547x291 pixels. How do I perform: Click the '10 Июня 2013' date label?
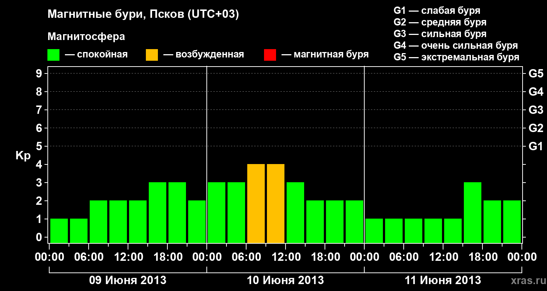click(286, 280)
